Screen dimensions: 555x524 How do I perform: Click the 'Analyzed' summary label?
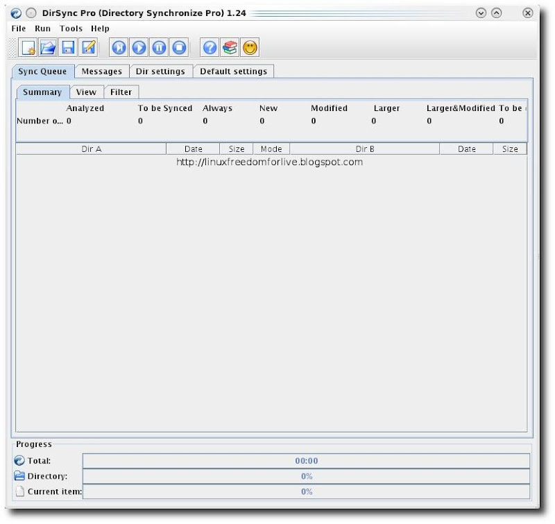click(85, 108)
